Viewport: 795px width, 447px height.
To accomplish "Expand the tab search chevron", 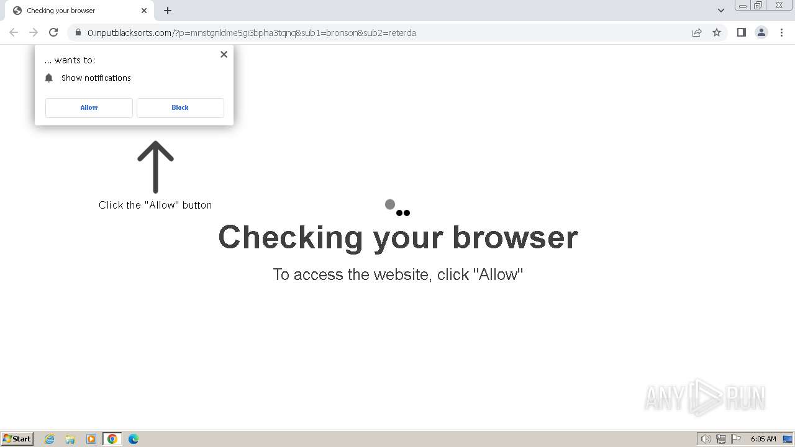I will point(721,10).
